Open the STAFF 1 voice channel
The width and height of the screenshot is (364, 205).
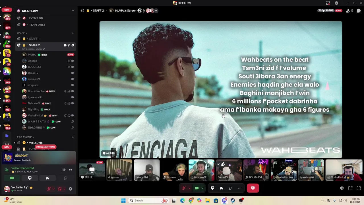click(45, 39)
